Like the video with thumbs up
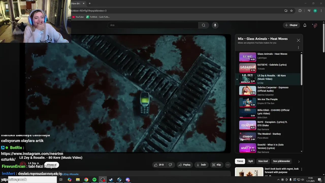325x183 pixels. 159,165
